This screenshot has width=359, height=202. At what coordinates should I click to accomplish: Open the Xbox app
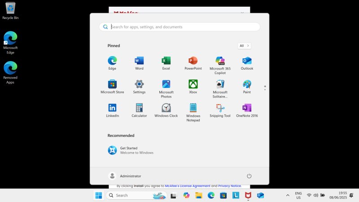click(193, 87)
